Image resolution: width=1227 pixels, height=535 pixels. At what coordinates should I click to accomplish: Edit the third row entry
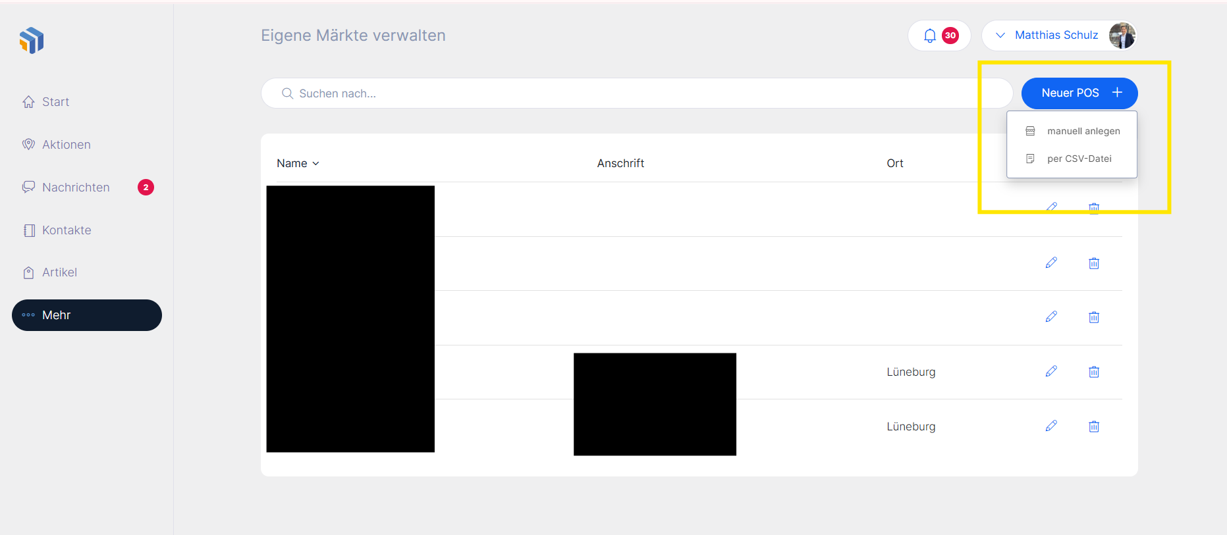pos(1051,317)
